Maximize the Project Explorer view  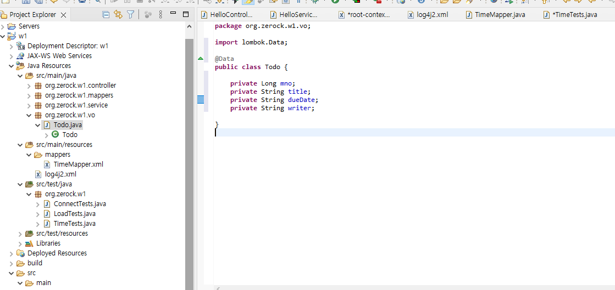[186, 14]
